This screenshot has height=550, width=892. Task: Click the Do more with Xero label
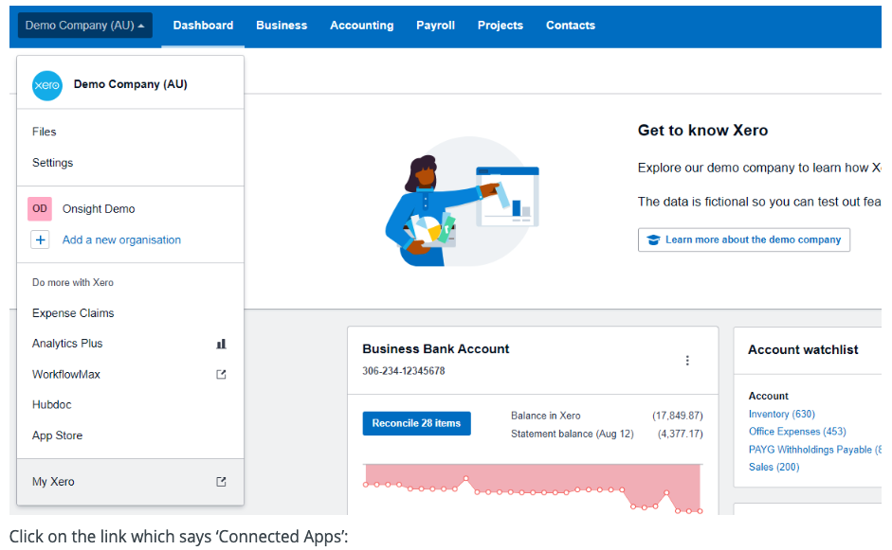click(x=73, y=282)
